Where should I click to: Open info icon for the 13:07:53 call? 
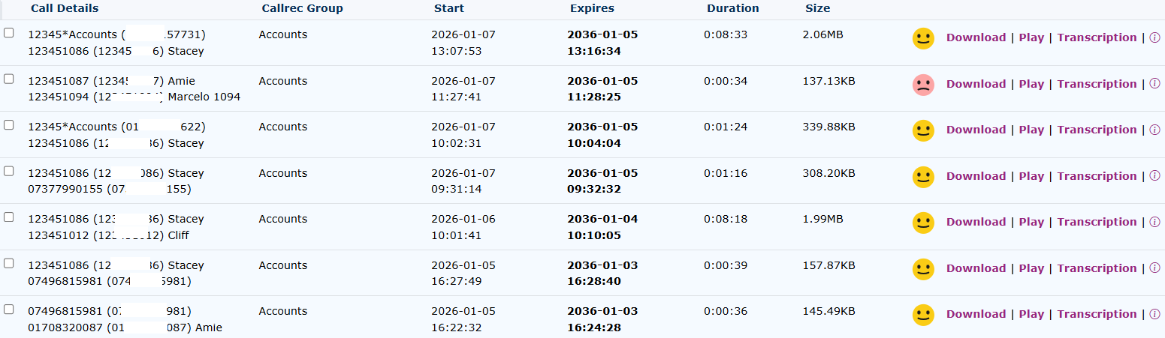pos(1154,38)
